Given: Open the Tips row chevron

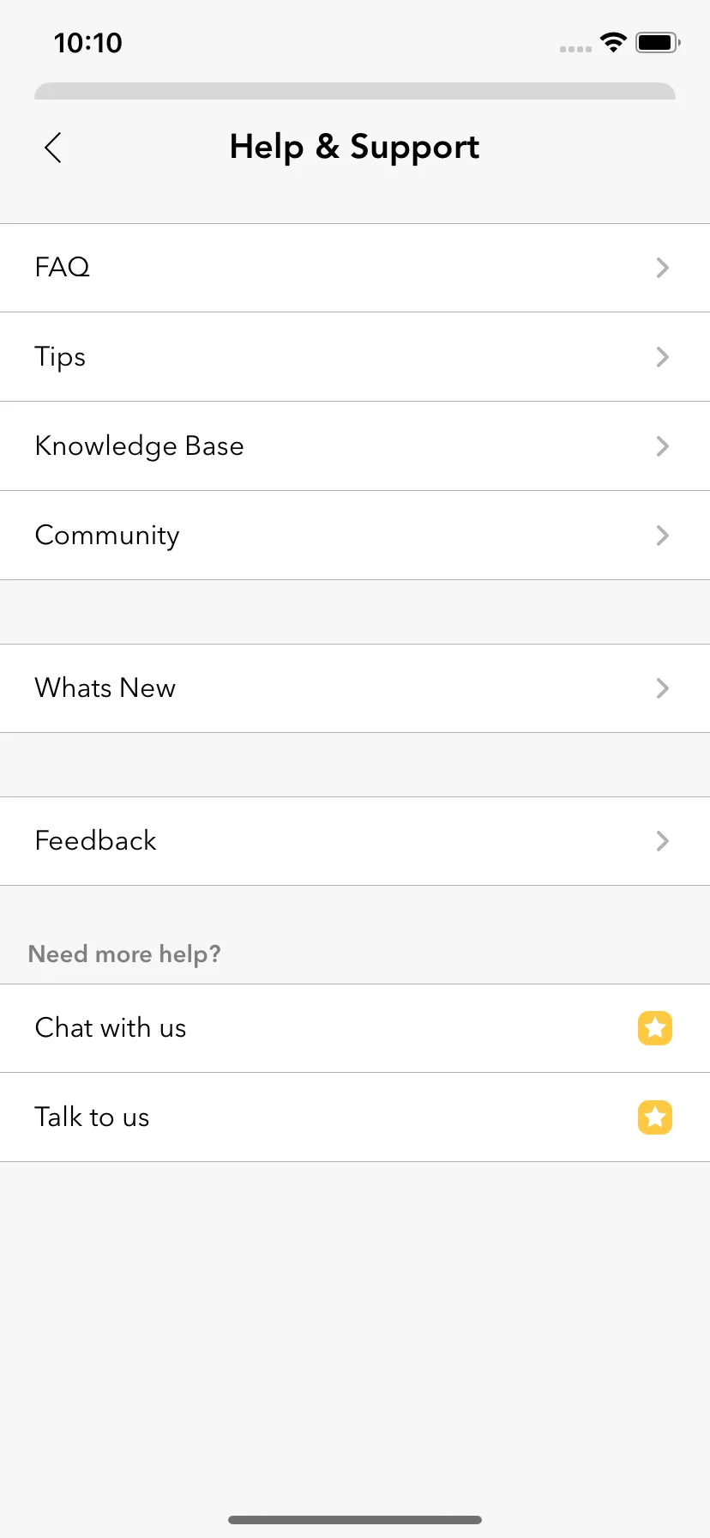Looking at the screenshot, I should [x=662, y=357].
